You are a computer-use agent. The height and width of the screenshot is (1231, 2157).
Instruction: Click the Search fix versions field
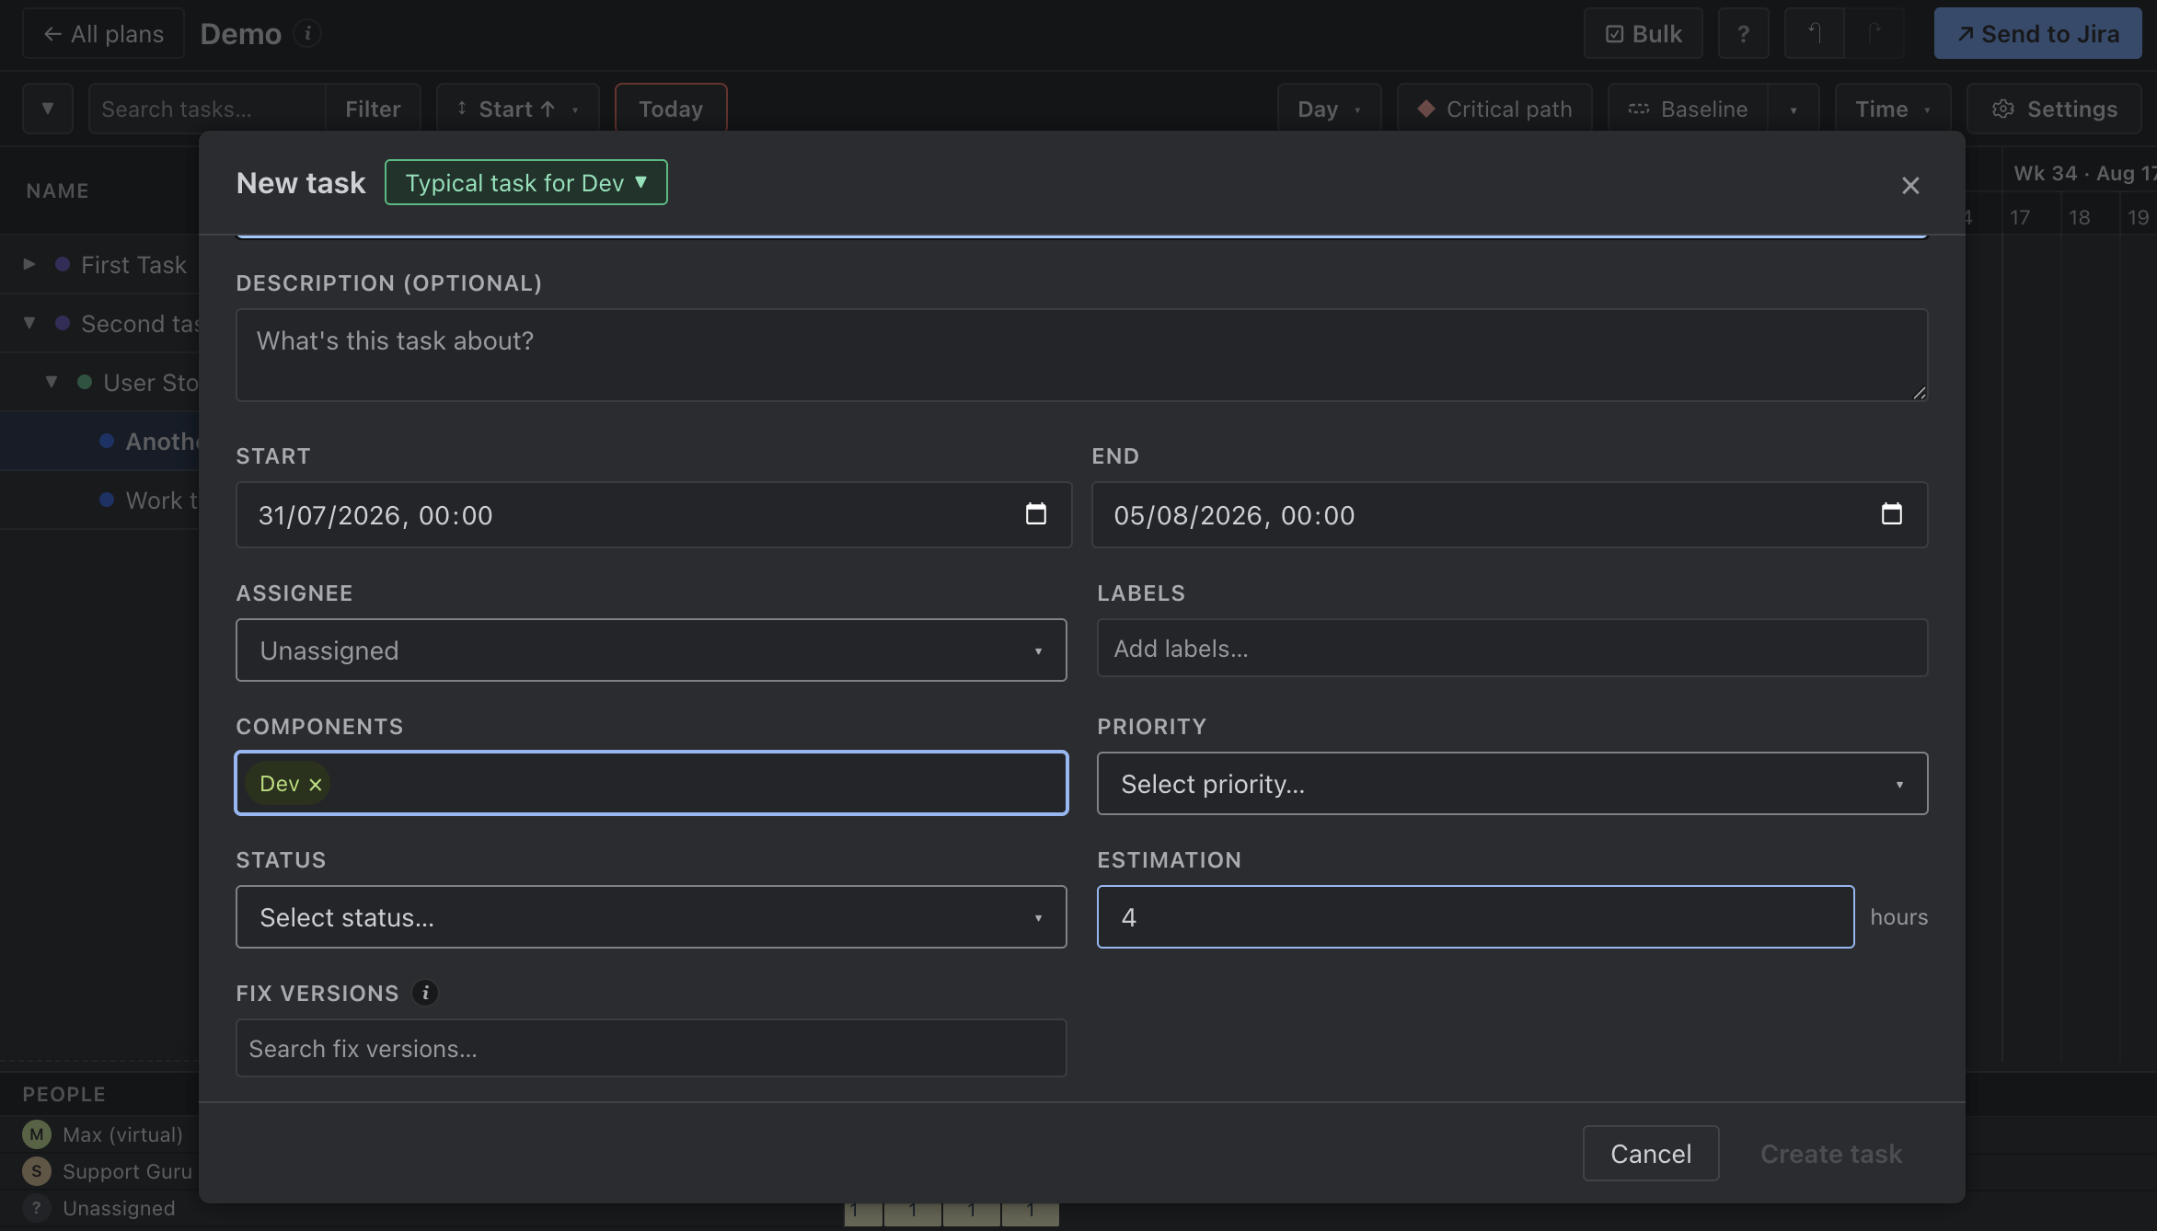tap(652, 1048)
